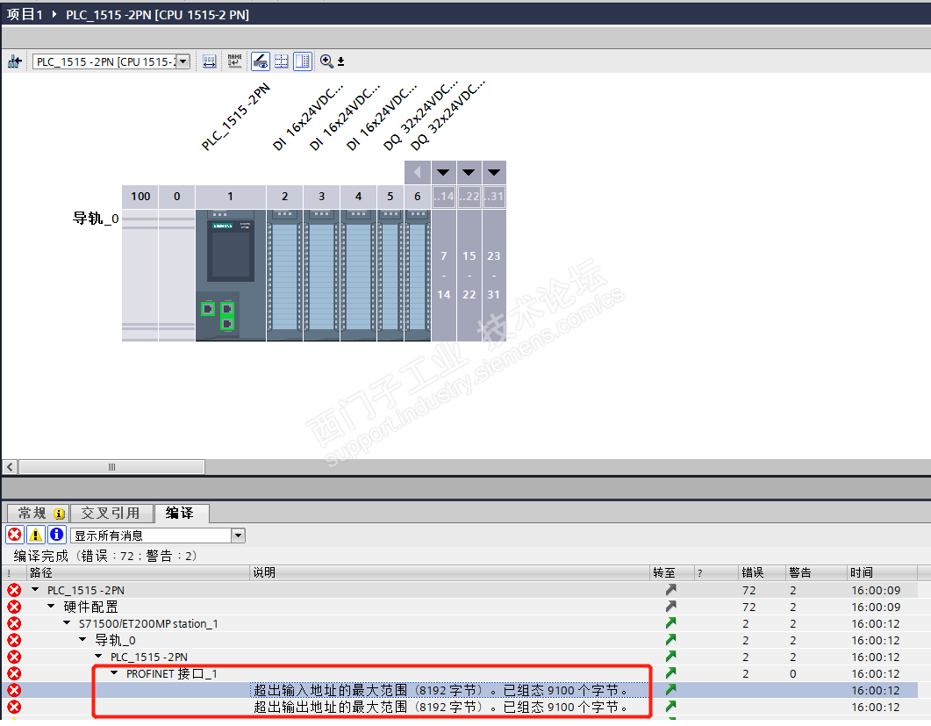Click error icon on PROFINET 接口_1 row
Screen dimensions: 931x726
click(x=14, y=673)
